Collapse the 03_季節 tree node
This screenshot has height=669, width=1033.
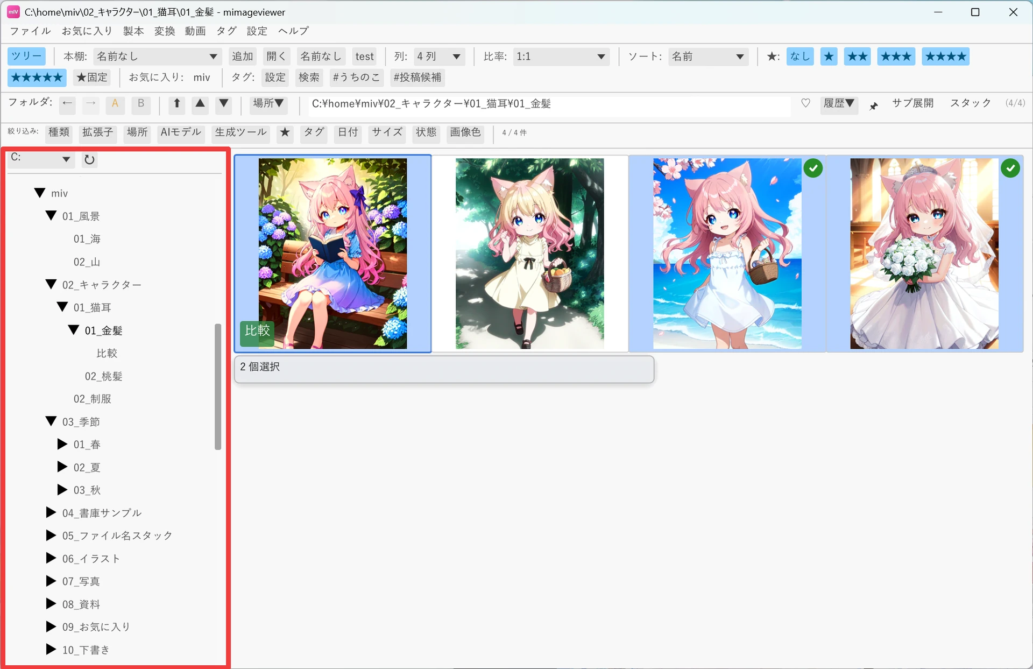tap(51, 421)
